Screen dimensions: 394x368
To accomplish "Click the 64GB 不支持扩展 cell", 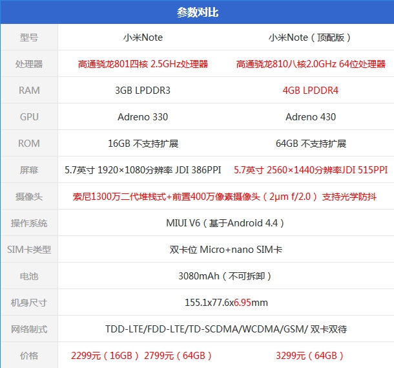I will (310, 144).
